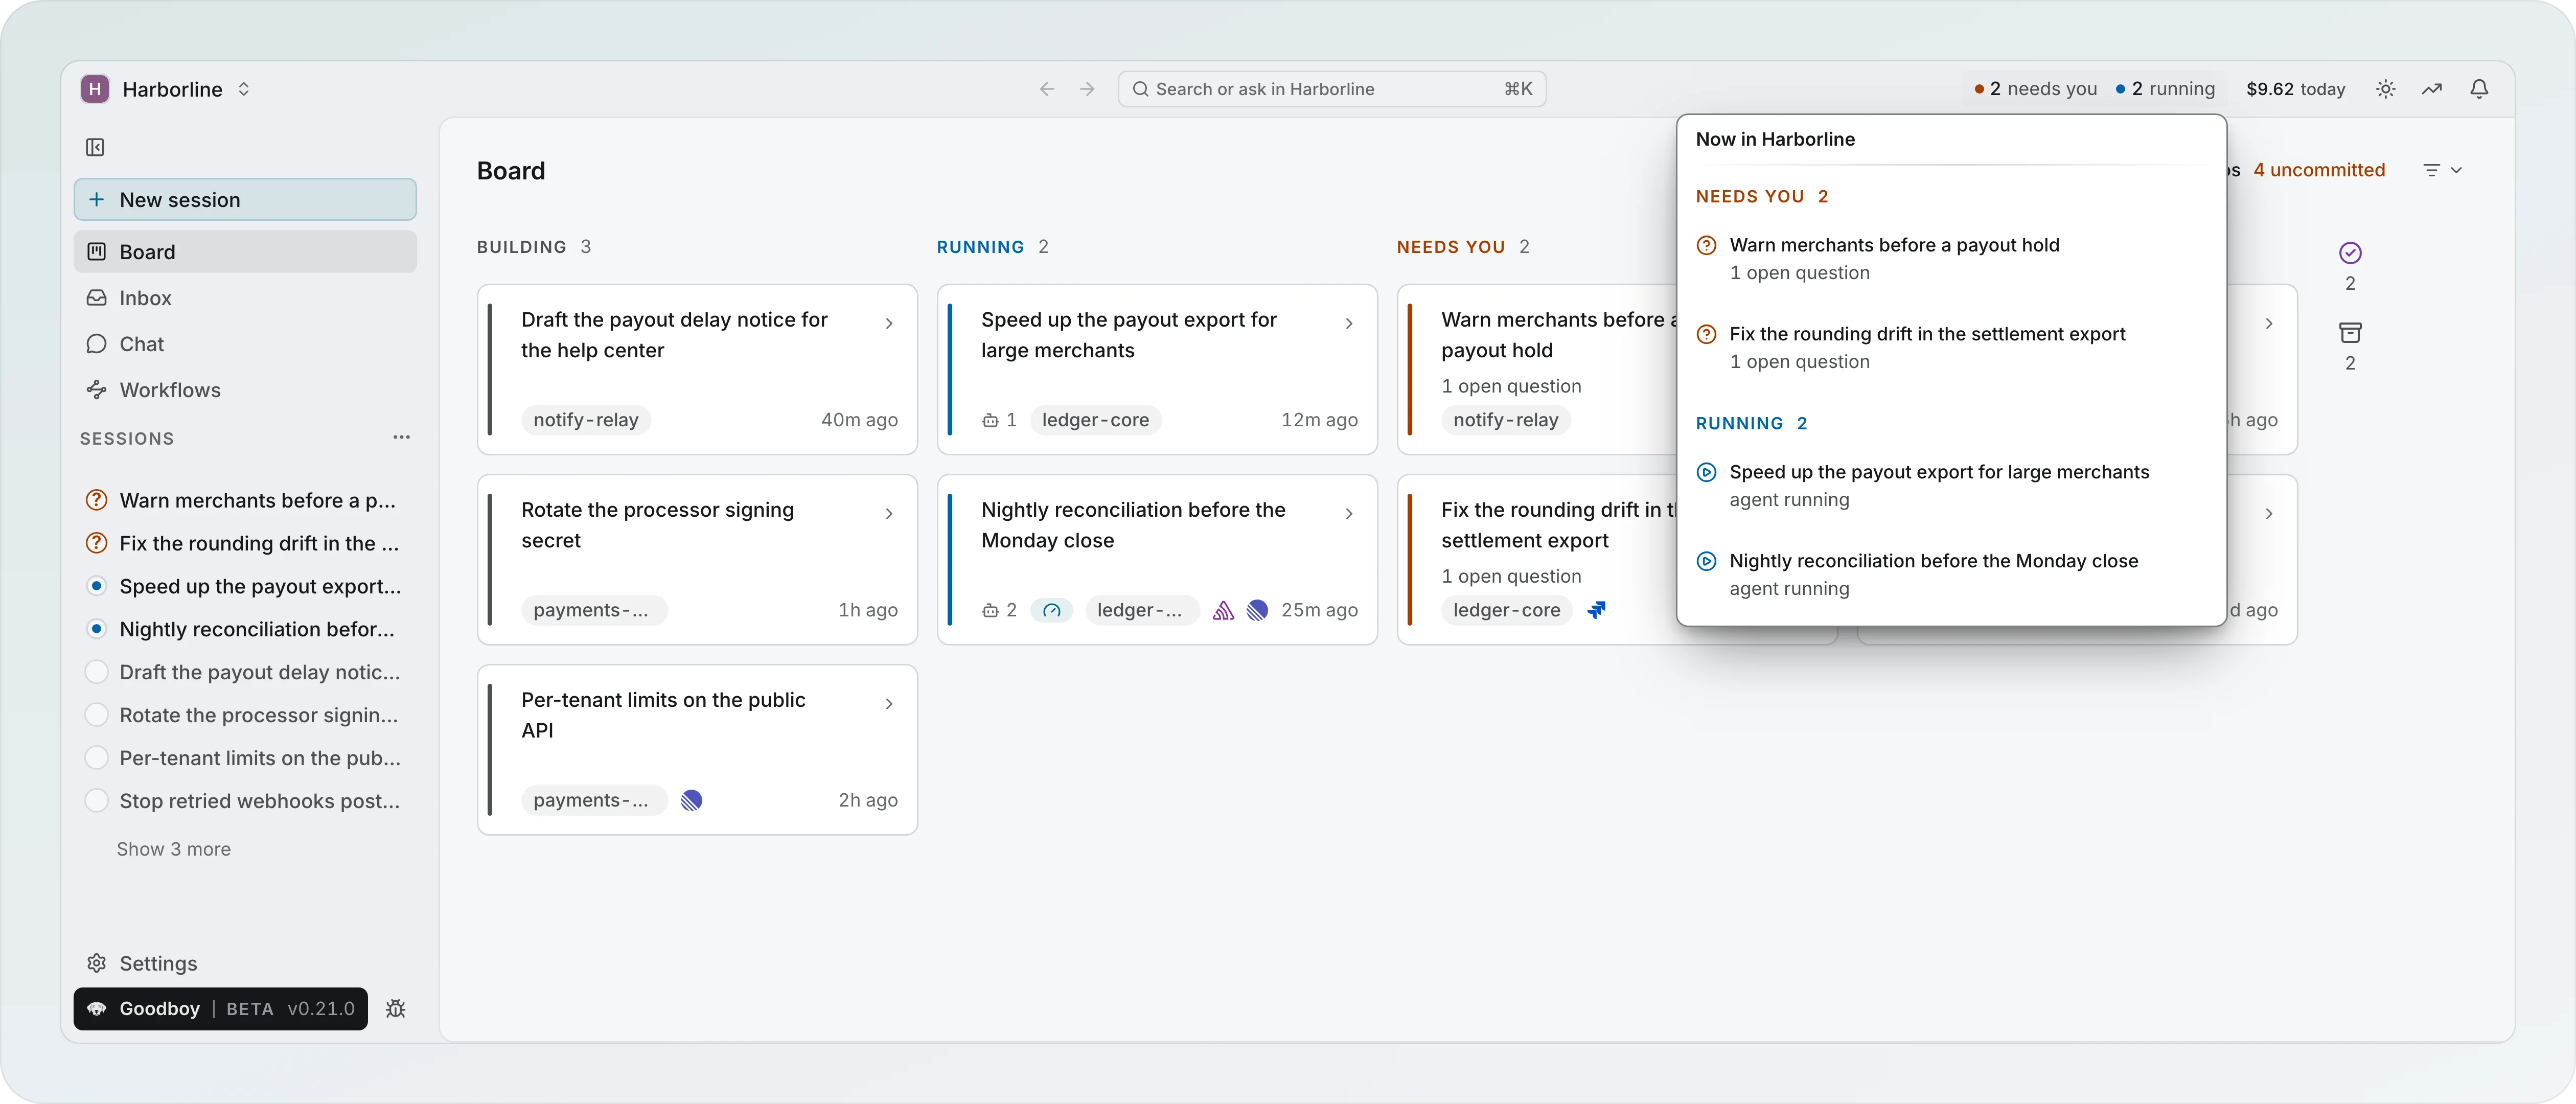This screenshot has width=2576, height=1104.
Task: Open the board filter dropdown
Action: pos(2442,170)
